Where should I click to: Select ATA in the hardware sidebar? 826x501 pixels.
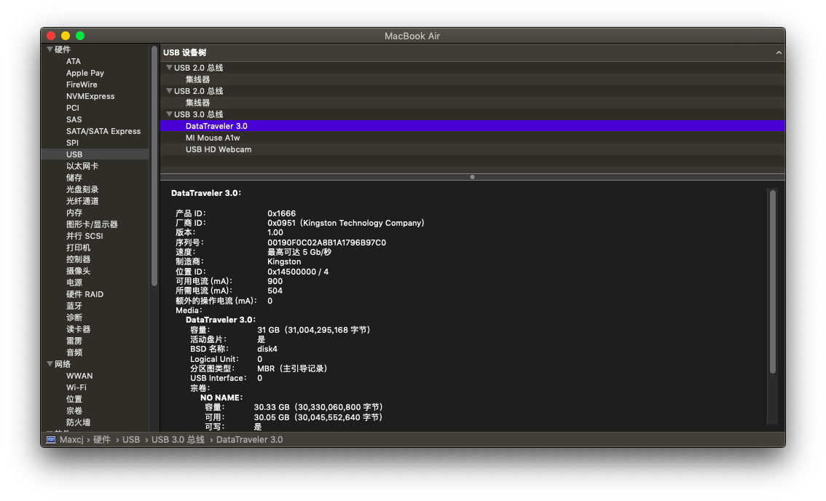(74, 61)
